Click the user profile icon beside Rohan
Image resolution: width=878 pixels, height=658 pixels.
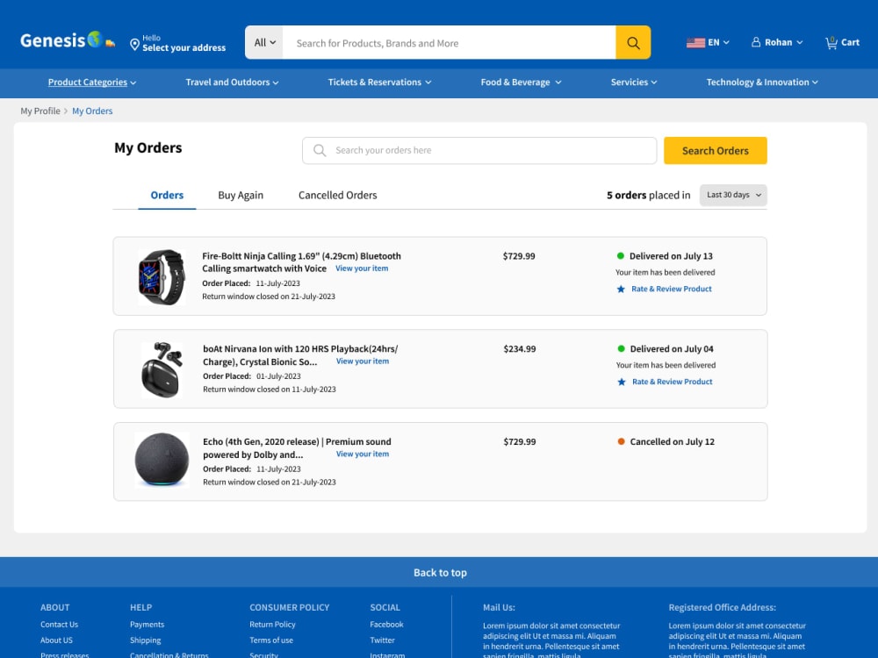click(756, 42)
